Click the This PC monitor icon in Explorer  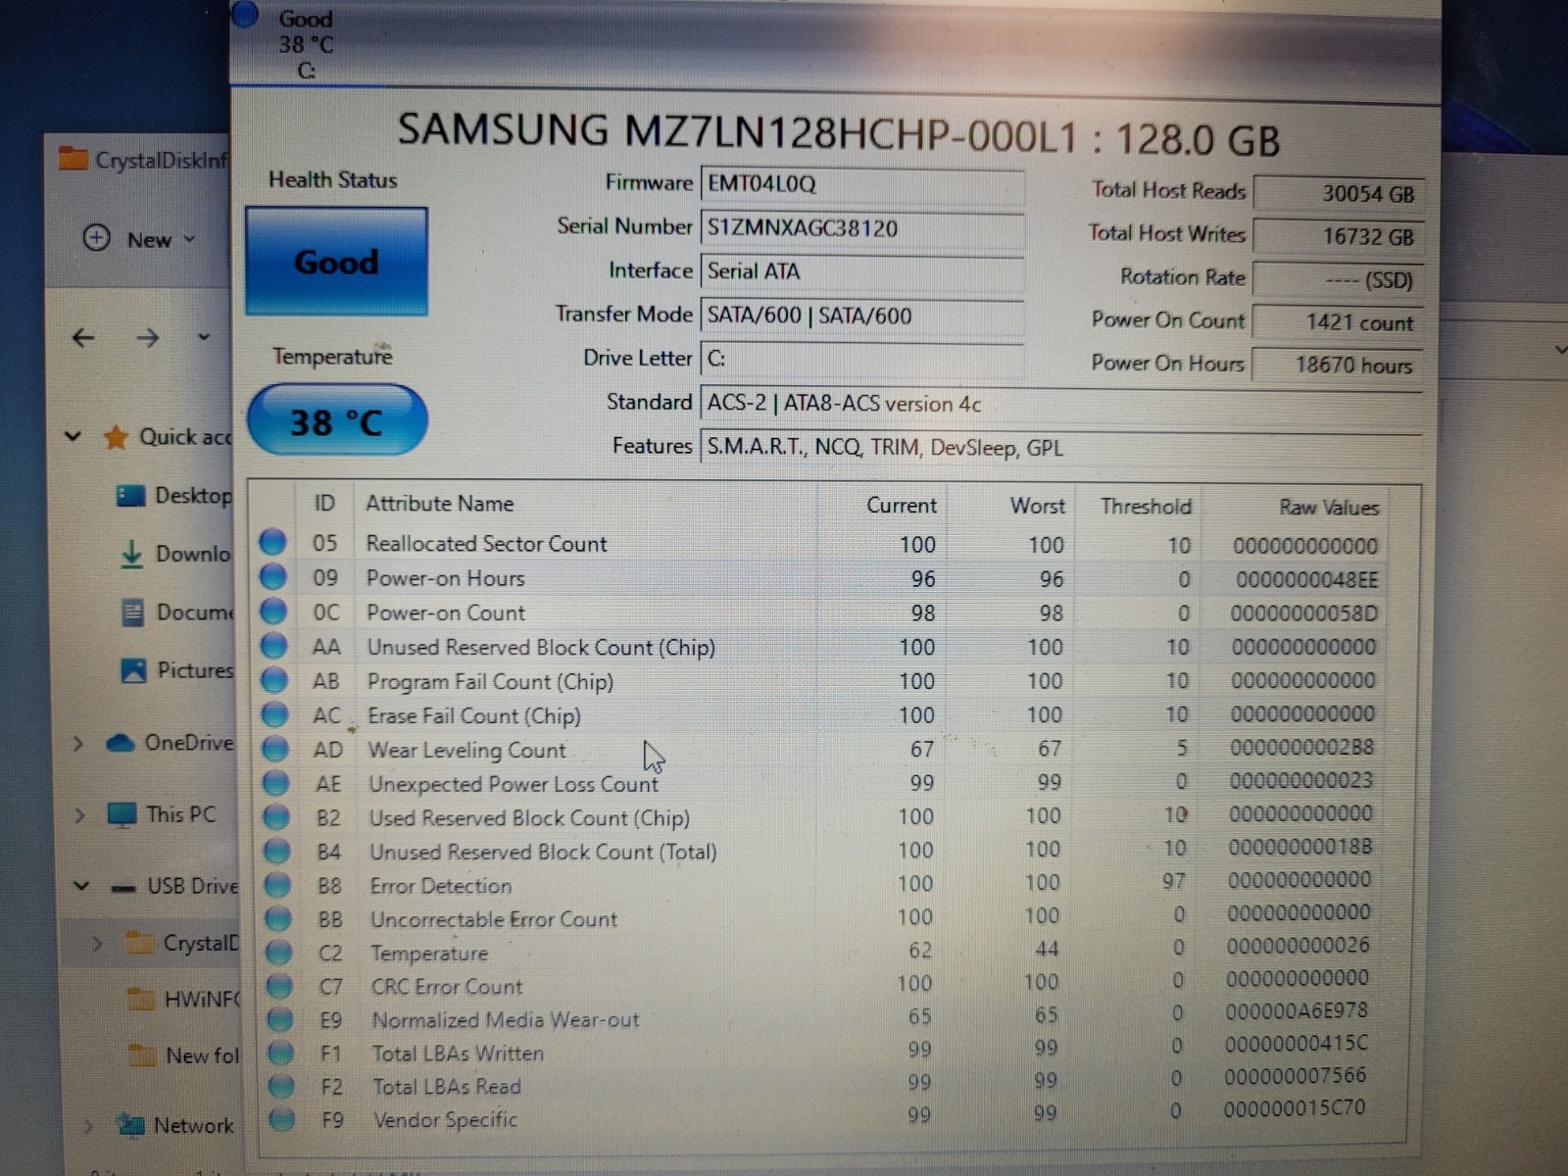pyautogui.click(x=122, y=814)
